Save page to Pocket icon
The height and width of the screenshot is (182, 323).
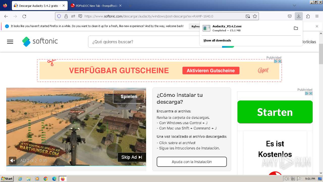[x=290, y=16]
